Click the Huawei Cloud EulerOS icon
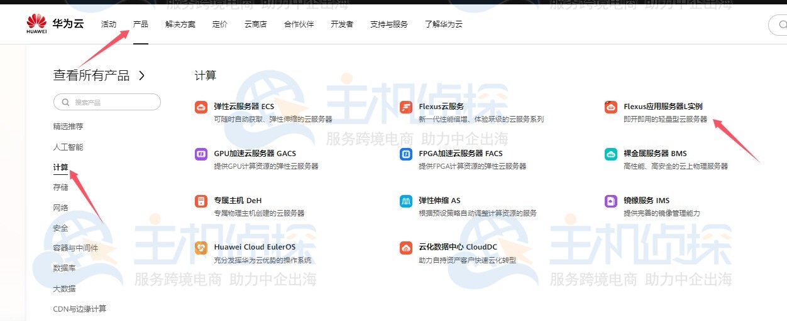 pos(201,248)
